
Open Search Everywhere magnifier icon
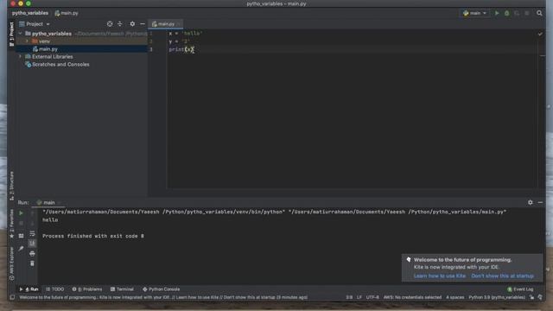[539, 13]
